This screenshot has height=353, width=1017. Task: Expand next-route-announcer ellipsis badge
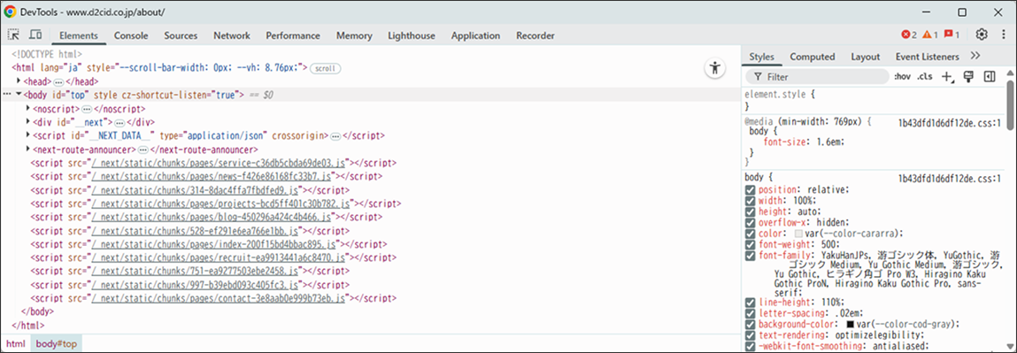[143, 150]
